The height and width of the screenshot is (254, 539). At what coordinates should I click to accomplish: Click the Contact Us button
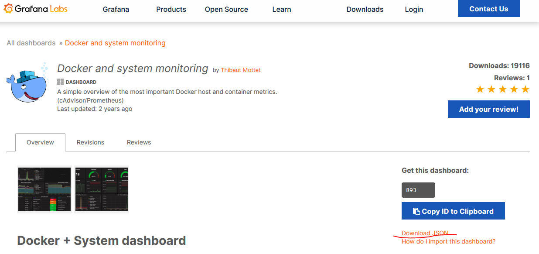[489, 9]
